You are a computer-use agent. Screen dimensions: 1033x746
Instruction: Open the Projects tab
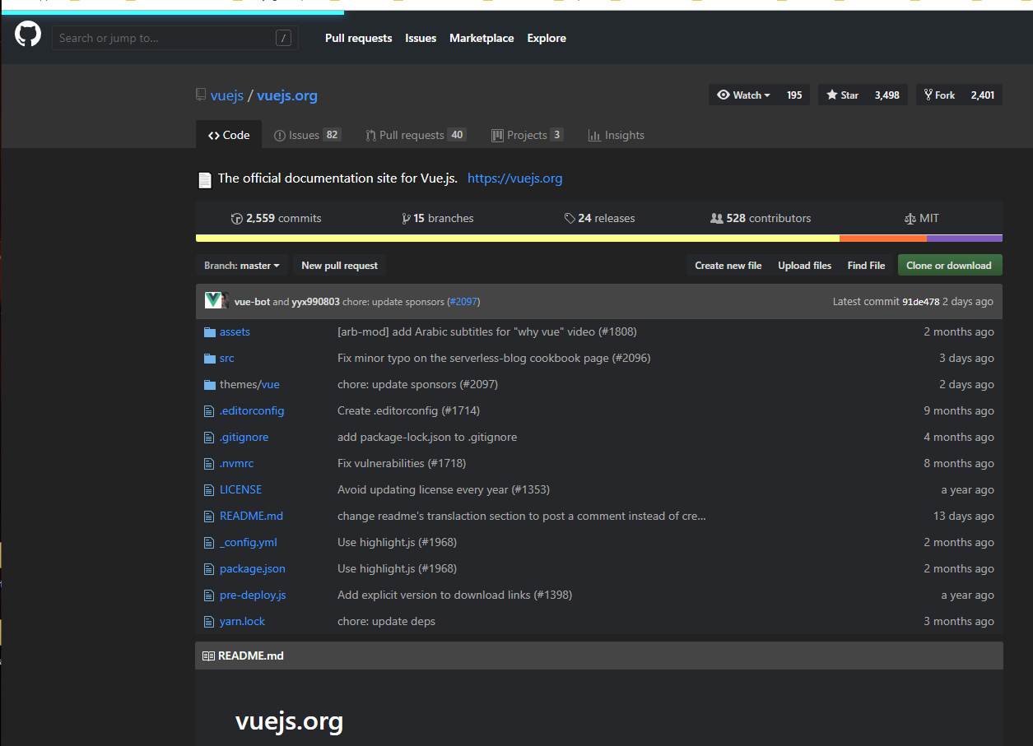[x=528, y=135]
